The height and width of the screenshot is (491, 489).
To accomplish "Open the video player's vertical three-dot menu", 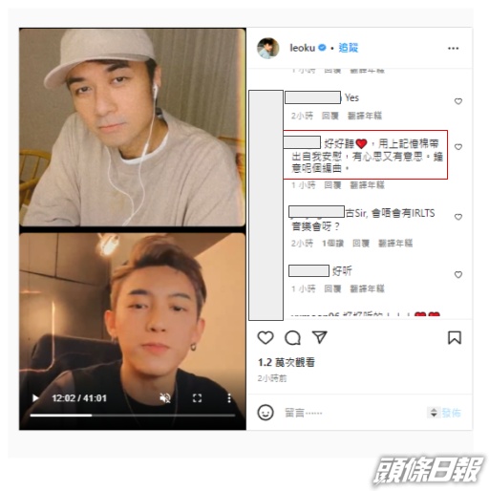I will pos(229,398).
